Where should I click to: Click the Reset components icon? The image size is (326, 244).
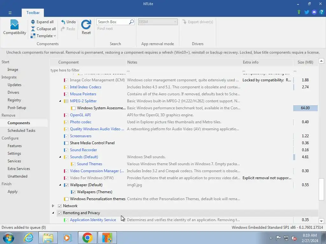[86, 24]
